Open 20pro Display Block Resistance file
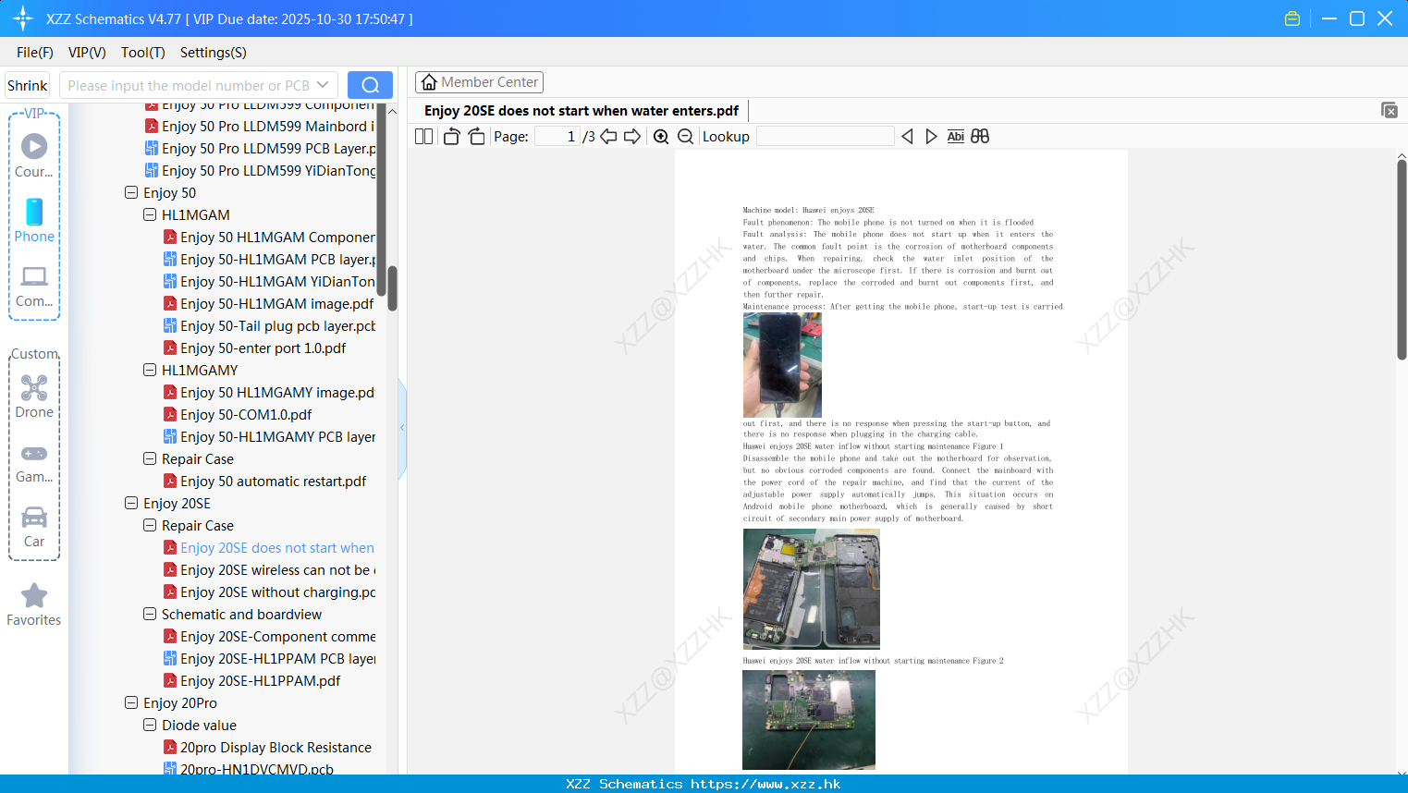Viewport: 1408px width, 793px height. pos(275,748)
